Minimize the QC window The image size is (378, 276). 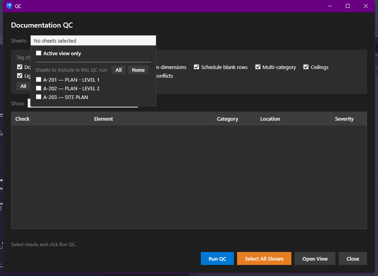coord(330,6)
